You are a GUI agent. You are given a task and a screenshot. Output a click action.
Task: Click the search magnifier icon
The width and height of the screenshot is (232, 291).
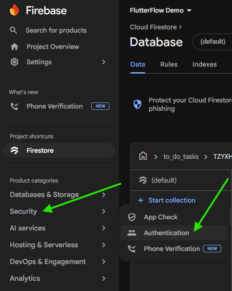coord(14,30)
